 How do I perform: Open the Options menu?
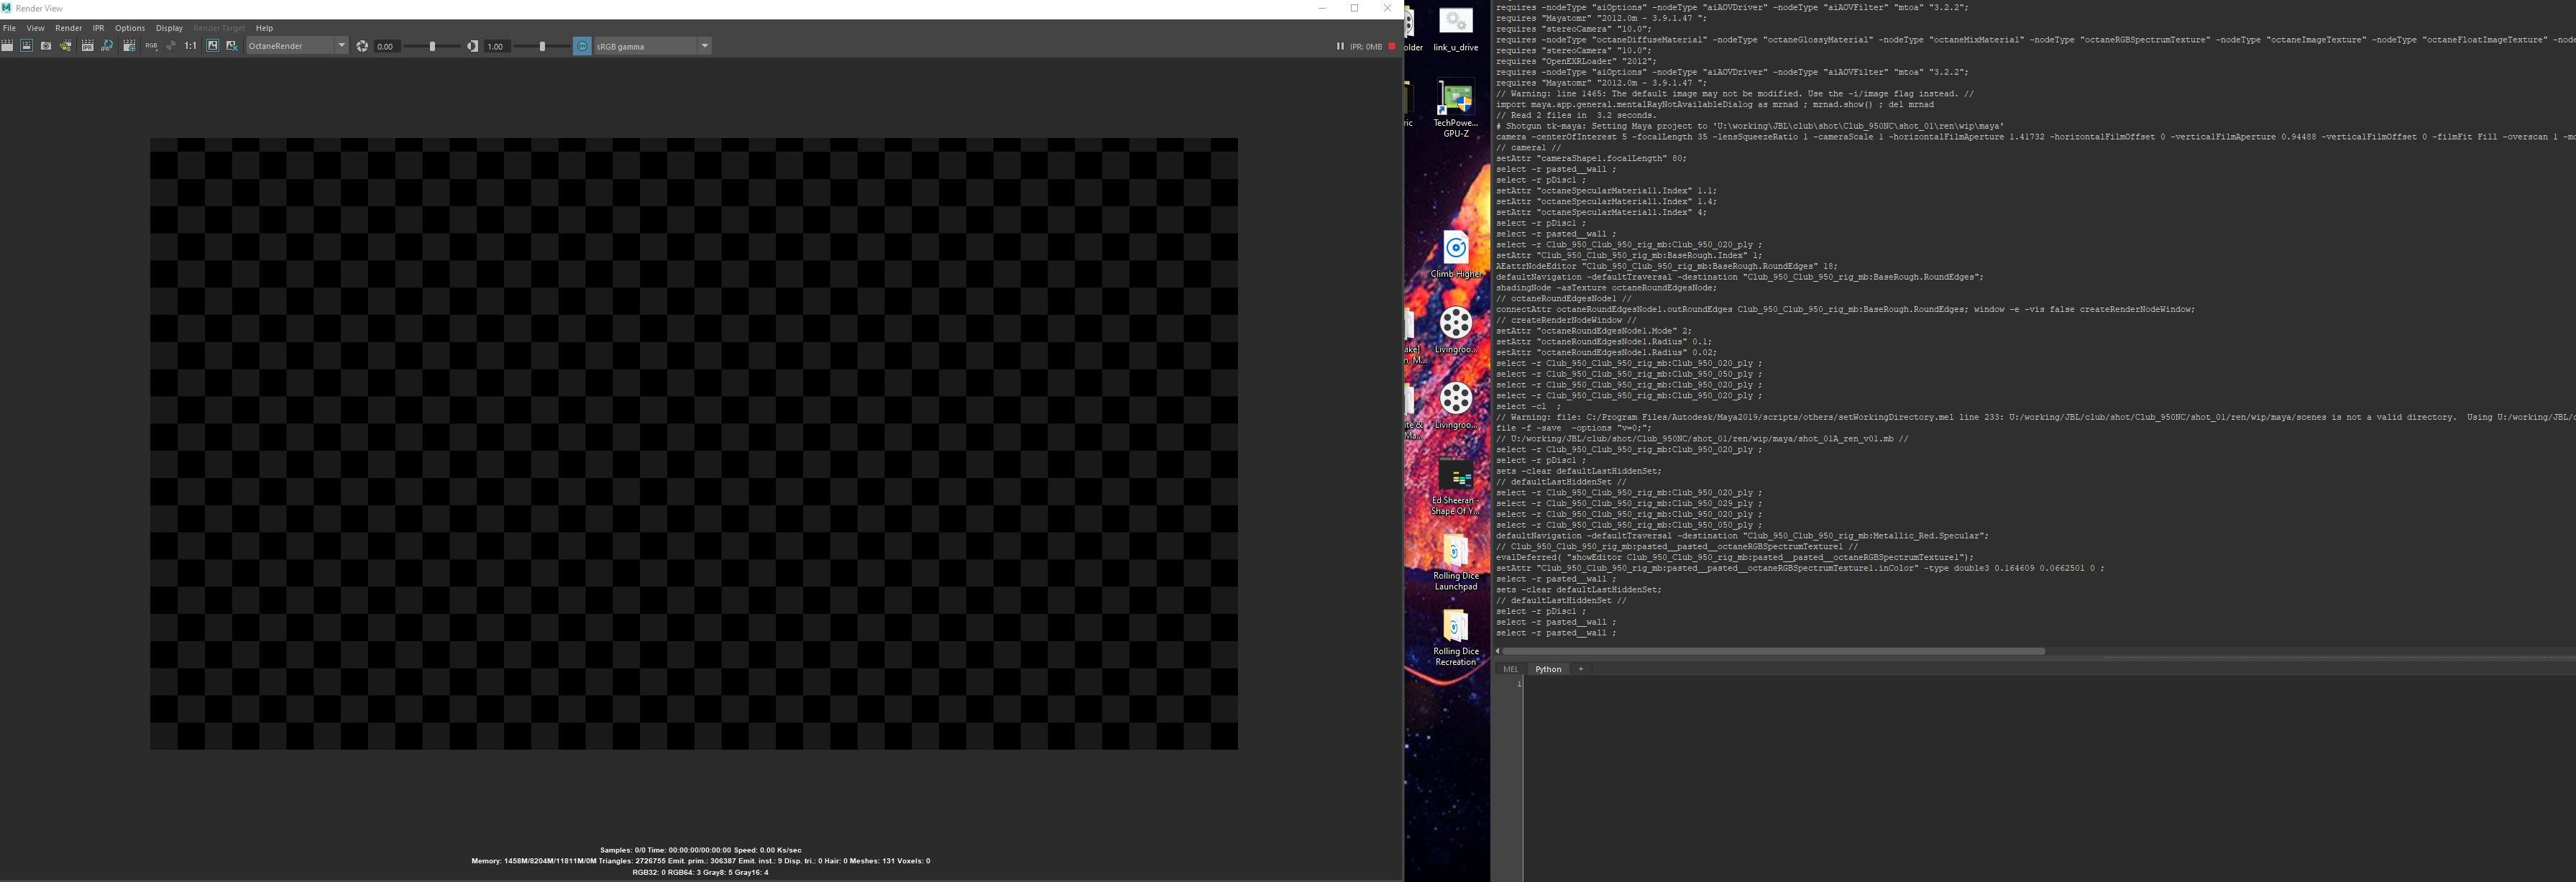(129, 28)
